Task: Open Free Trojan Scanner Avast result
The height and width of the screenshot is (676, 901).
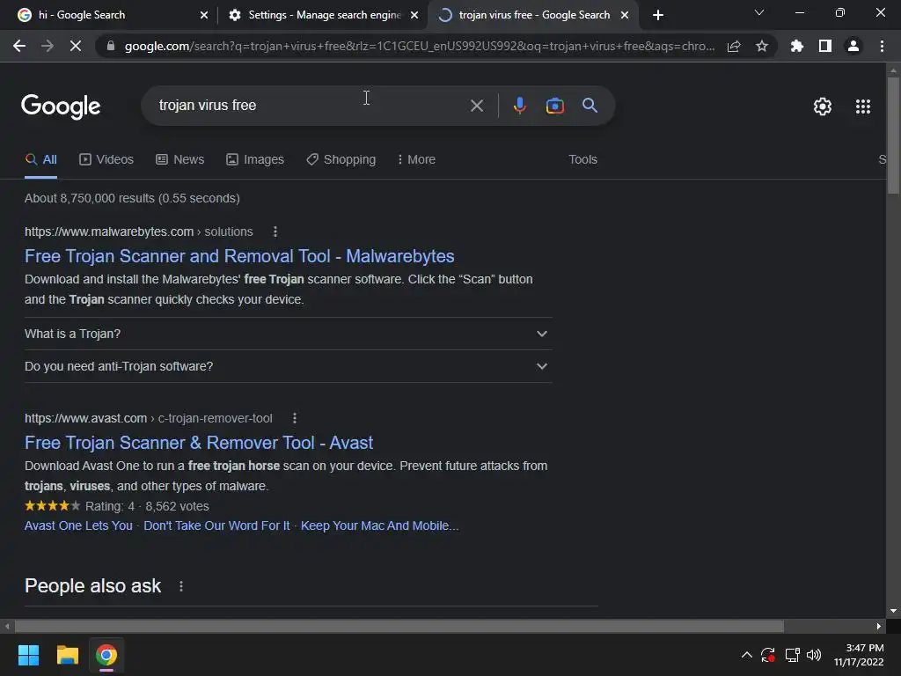Action: pos(199,444)
